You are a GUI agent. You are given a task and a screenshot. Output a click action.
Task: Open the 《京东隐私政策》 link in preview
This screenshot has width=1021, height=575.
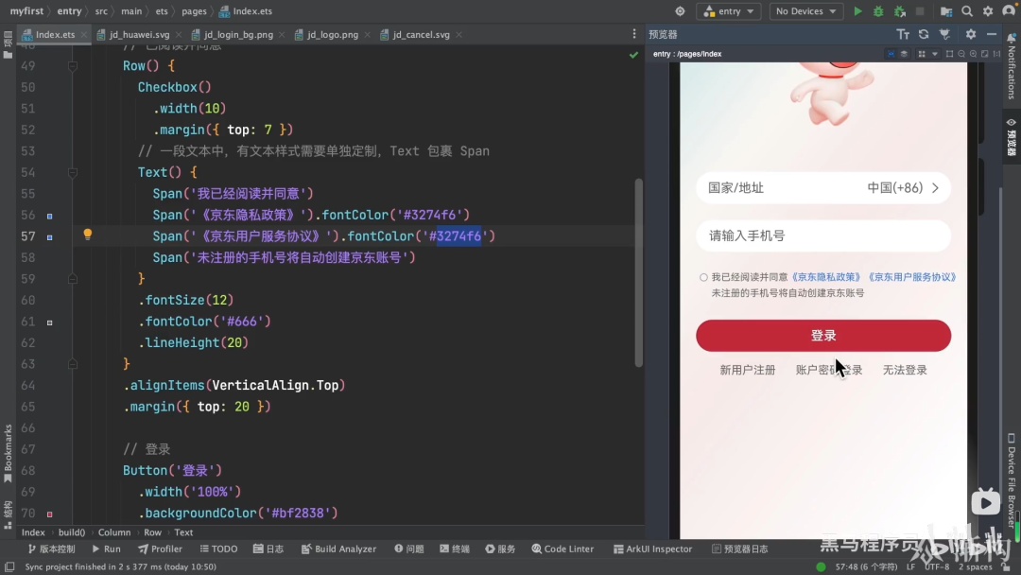826,277
